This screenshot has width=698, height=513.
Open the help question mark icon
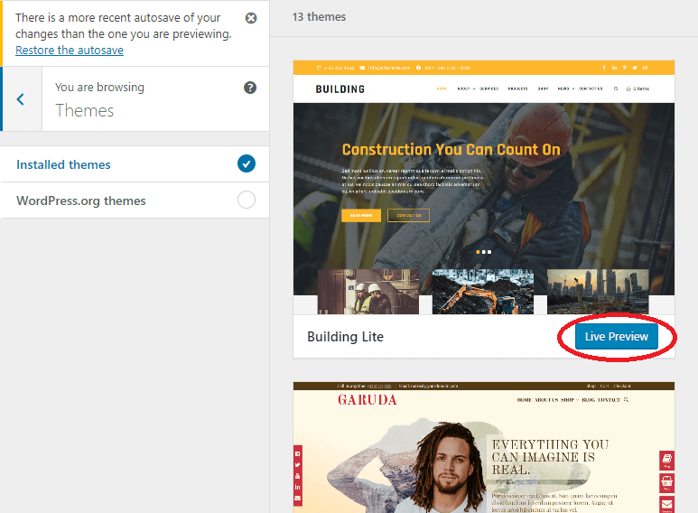point(250,88)
